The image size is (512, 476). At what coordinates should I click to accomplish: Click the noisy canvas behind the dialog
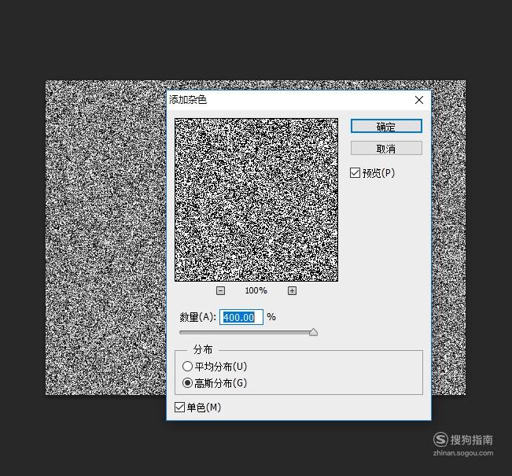coord(105,238)
